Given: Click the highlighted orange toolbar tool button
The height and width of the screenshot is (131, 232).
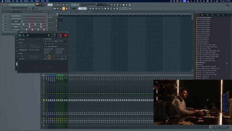Looking at the screenshot, I should [64, 8].
